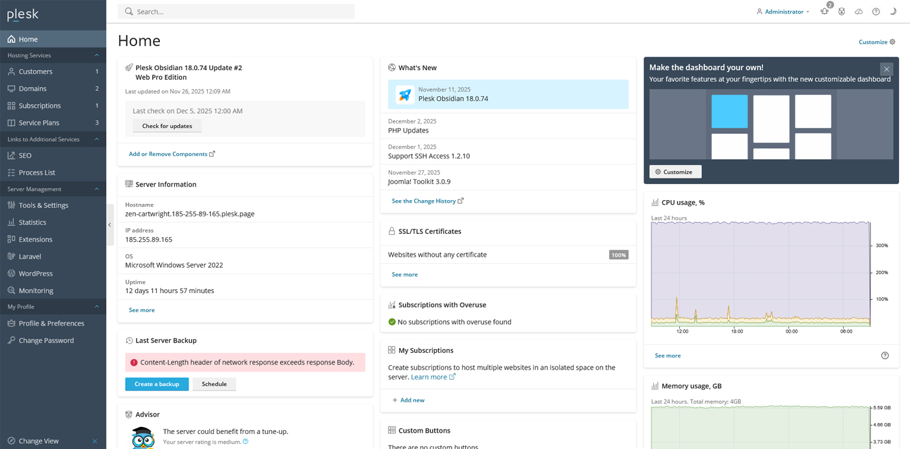Open the Administrator account dropdown
The image size is (910, 449).
click(x=783, y=12)
